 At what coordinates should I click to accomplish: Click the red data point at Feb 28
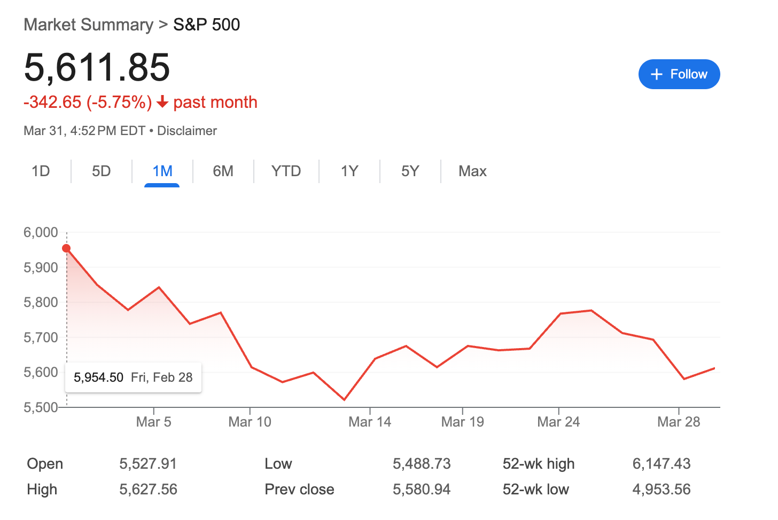[x=66, y=248]
